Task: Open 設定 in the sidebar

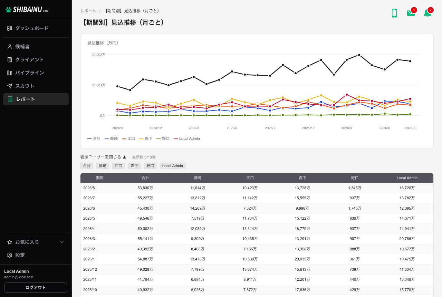Action: click(x=36, y=255)
